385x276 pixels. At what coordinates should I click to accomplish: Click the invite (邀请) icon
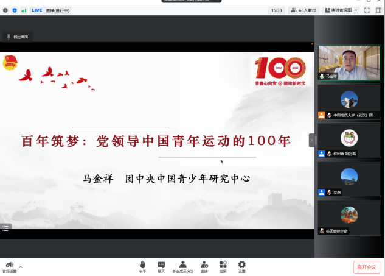(x=204, y=266)
